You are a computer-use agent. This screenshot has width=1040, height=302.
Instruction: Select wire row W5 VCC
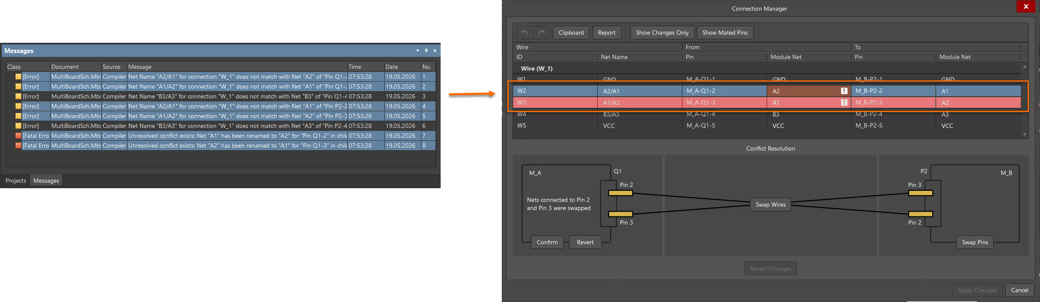(767, 126)
